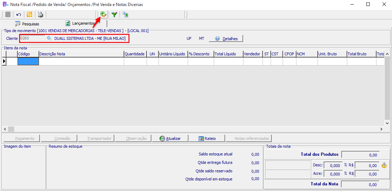Click the Cliente code field
392x191 pixels.
point(32,38)
